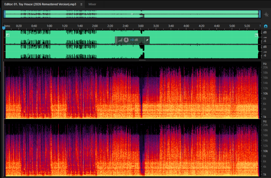Click the HUD amplitude gain knob
Screen dimensions: 271x178
pyautogui.click(x=126, y=40)
